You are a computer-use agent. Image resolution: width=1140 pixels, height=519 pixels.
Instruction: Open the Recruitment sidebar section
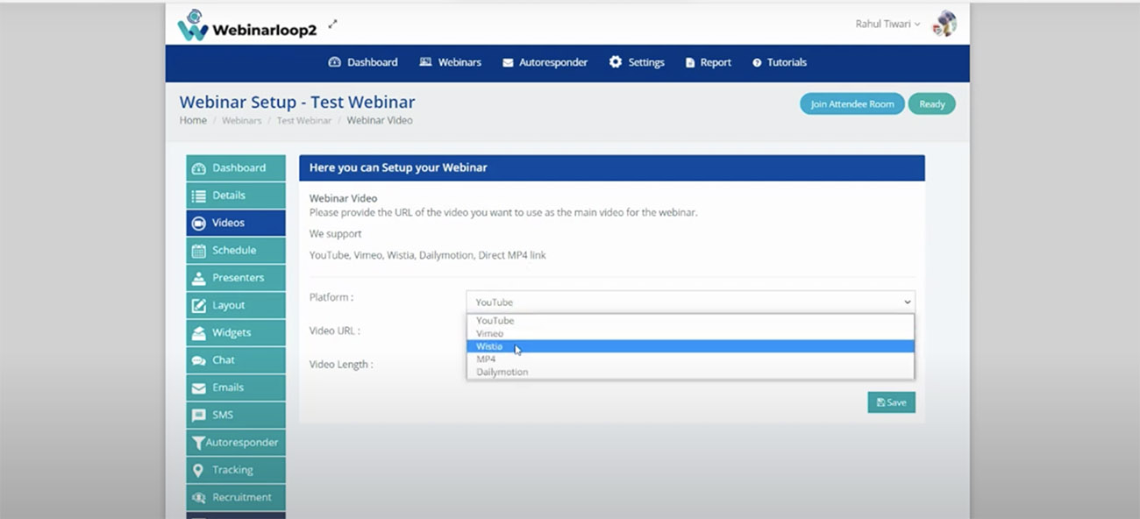[x=236, y=497]
